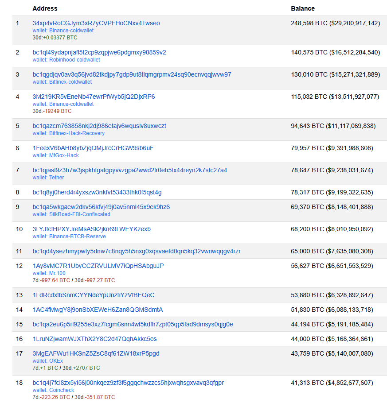Open the rank 7 address ending k7sfc27a4
Viewport: 387px width, 403px height.
click(130, 170)
